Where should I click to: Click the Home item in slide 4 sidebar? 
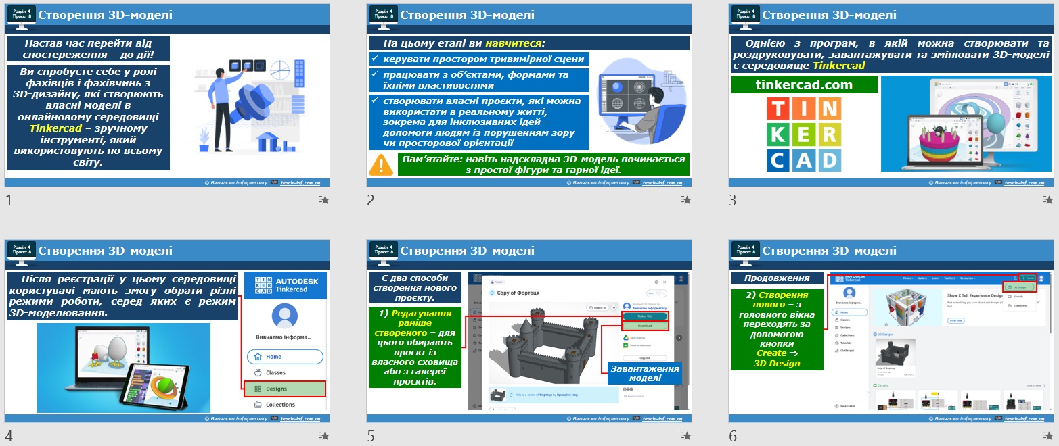[x=284, y=357]
